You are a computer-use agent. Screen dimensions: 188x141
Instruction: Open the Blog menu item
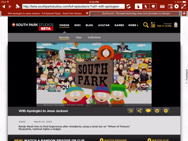click(x=89, y=25)
